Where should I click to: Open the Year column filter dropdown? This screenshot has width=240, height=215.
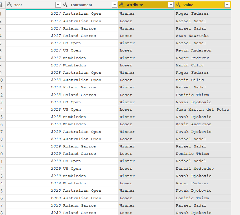(58, 5)
